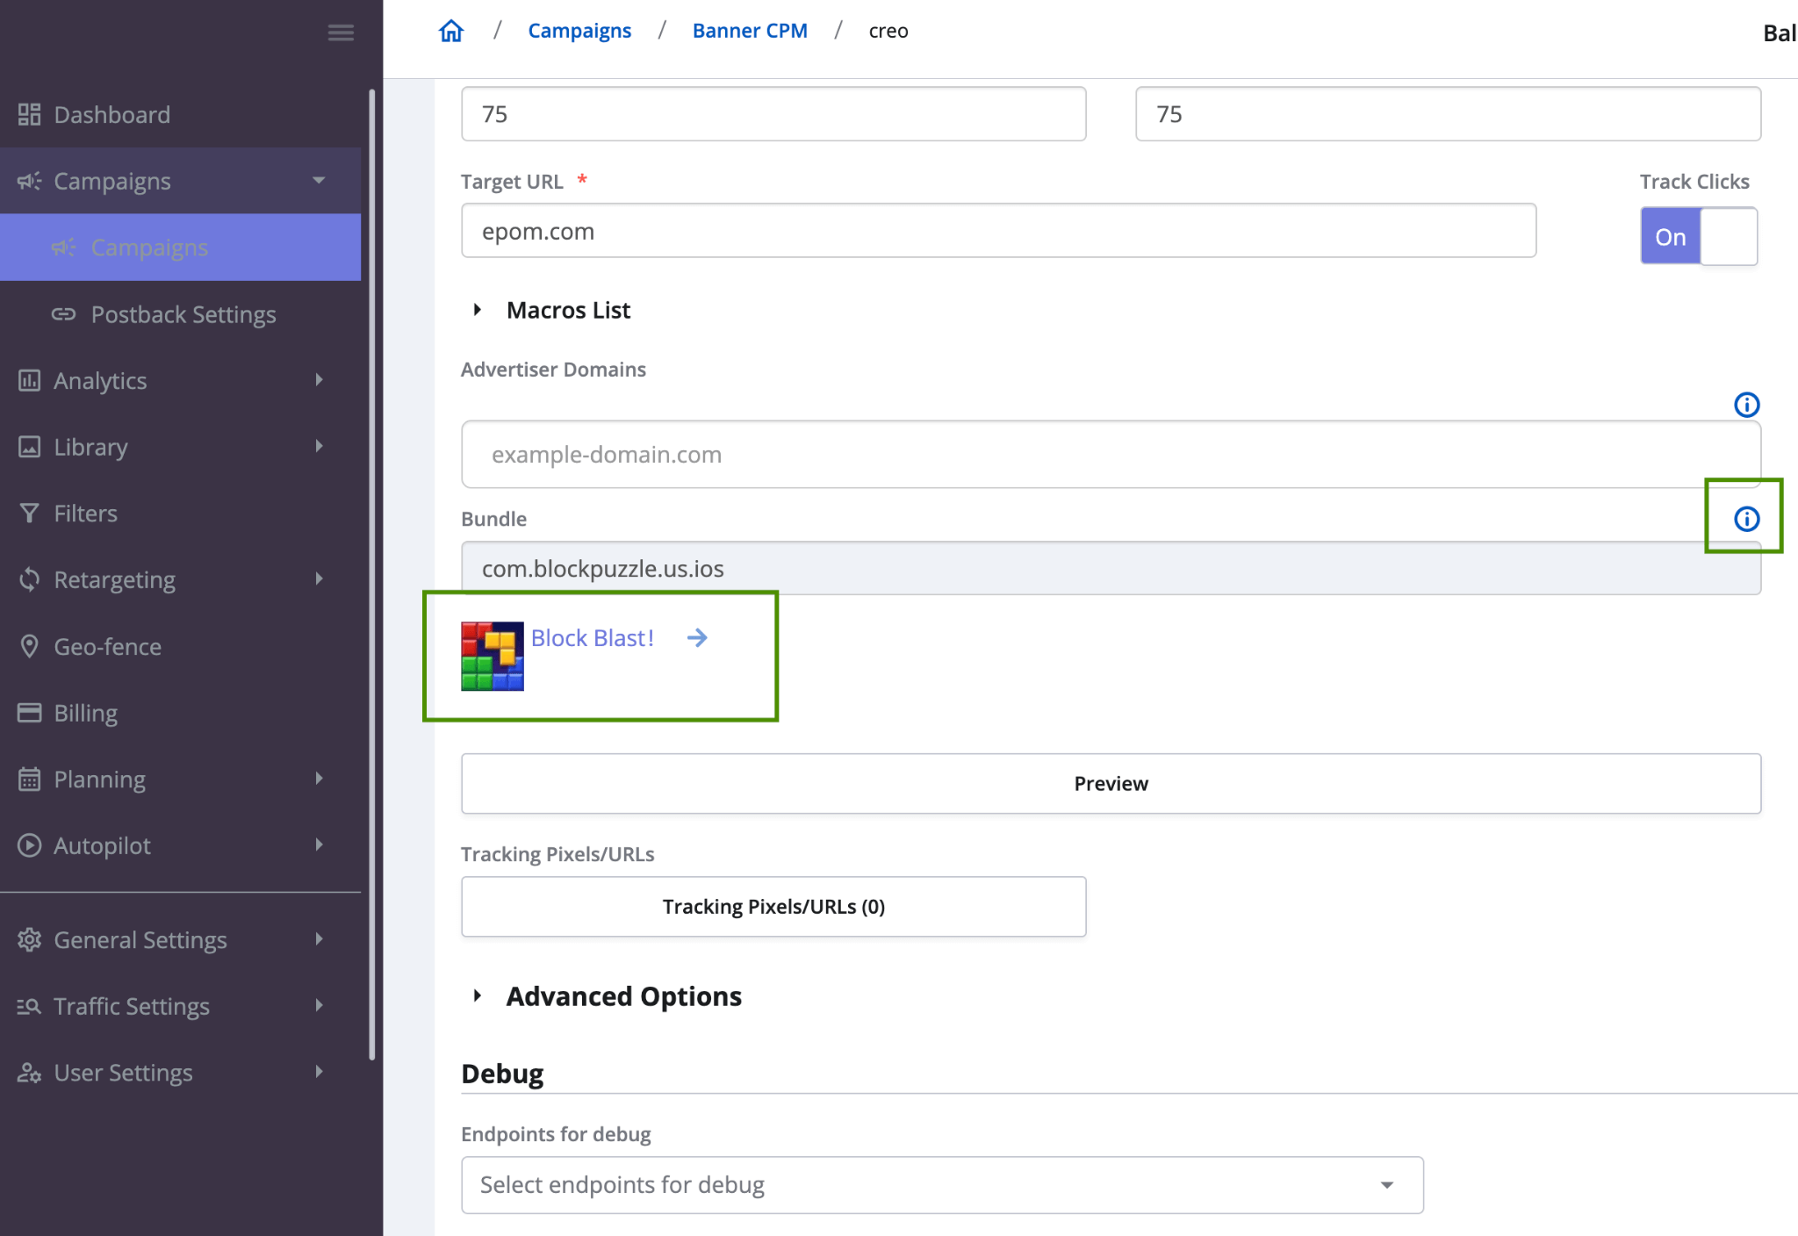Click Banner CPM breadcrumb link
Screen dimensions: 1798x1236
click(750, 31)
